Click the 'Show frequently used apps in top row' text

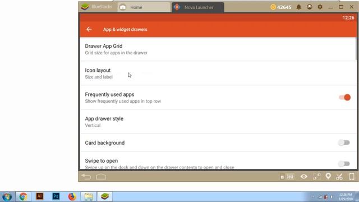pos(123,101)
